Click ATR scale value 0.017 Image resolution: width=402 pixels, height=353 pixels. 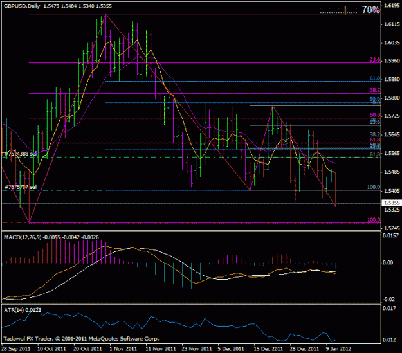(x=389, y=308)
